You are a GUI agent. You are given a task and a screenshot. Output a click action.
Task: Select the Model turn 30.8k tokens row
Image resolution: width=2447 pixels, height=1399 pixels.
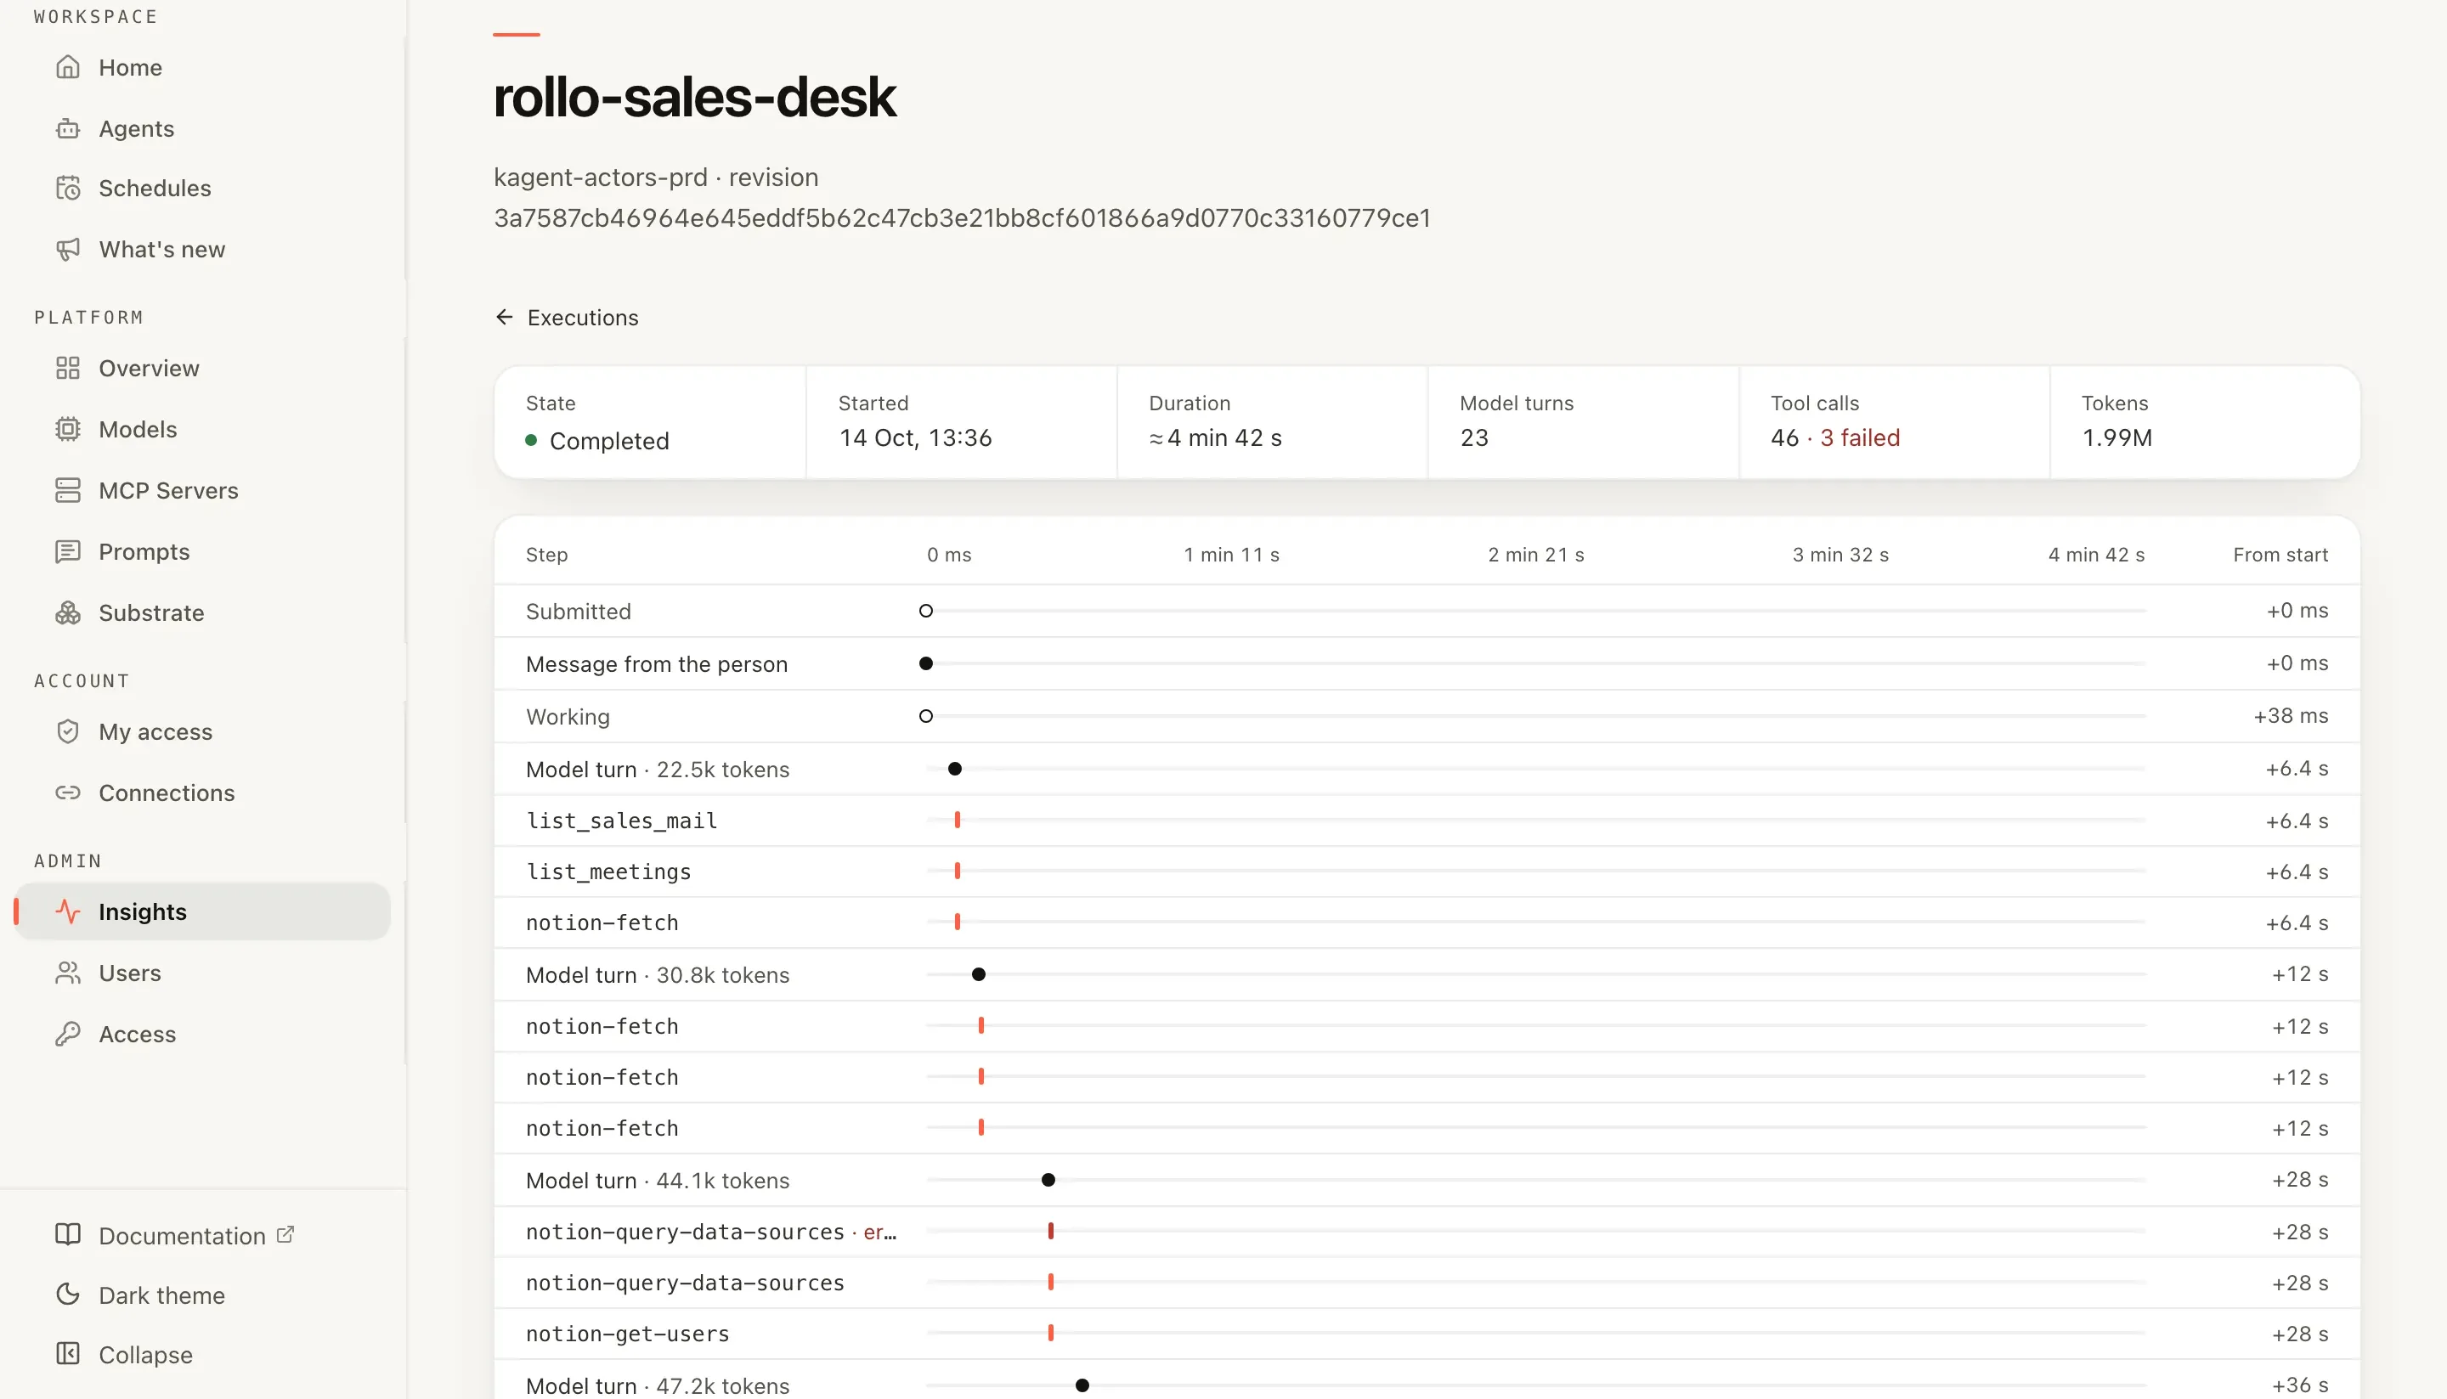point(1427,974)
